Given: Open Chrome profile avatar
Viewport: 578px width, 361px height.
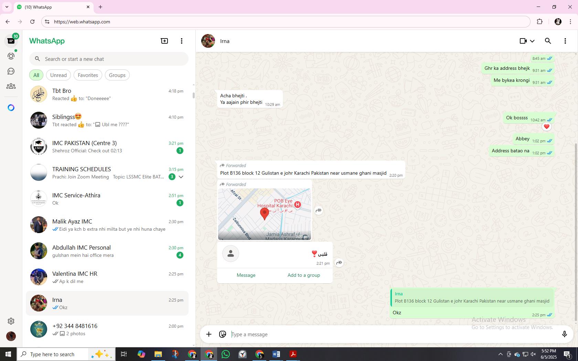Looking at the screenshot, I should (558, 22).
